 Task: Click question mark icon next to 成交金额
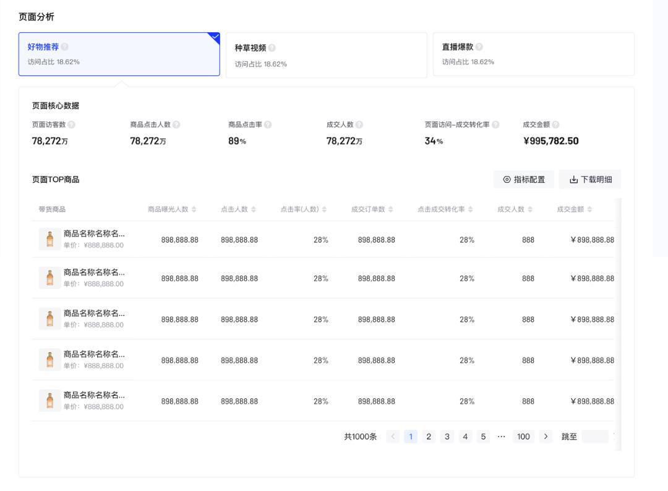pyautogui.click(x=555, y=124)
